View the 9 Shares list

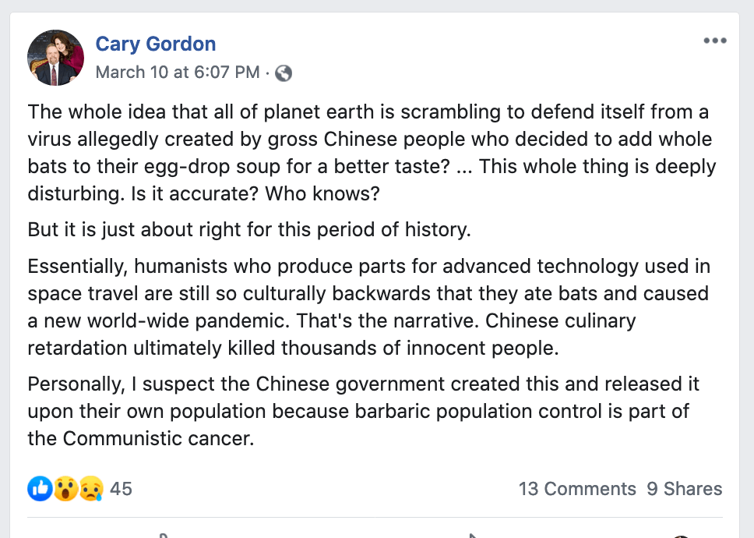pos(684,489)
